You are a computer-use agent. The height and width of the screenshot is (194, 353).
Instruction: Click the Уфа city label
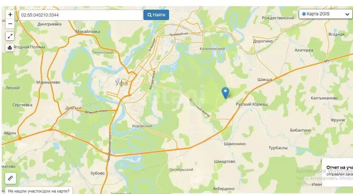(x=122, y=83)
